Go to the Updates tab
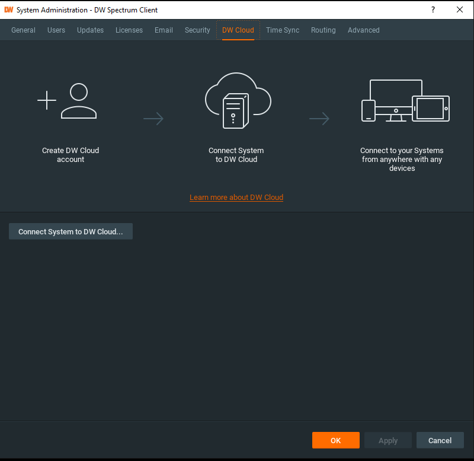This screenshot has width=474, height=461. click(90, 30)
